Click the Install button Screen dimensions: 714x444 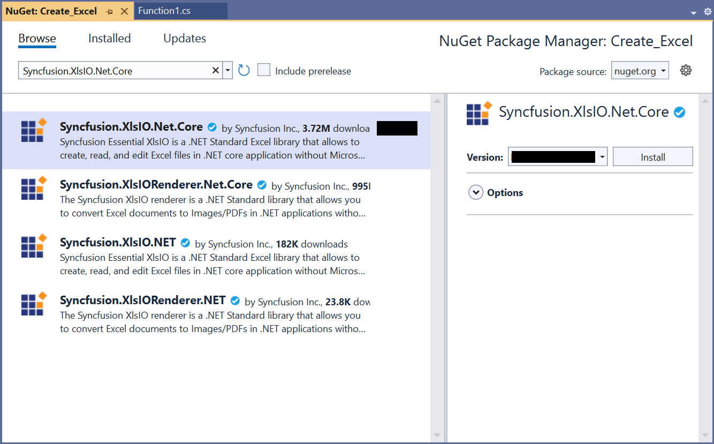653,157
